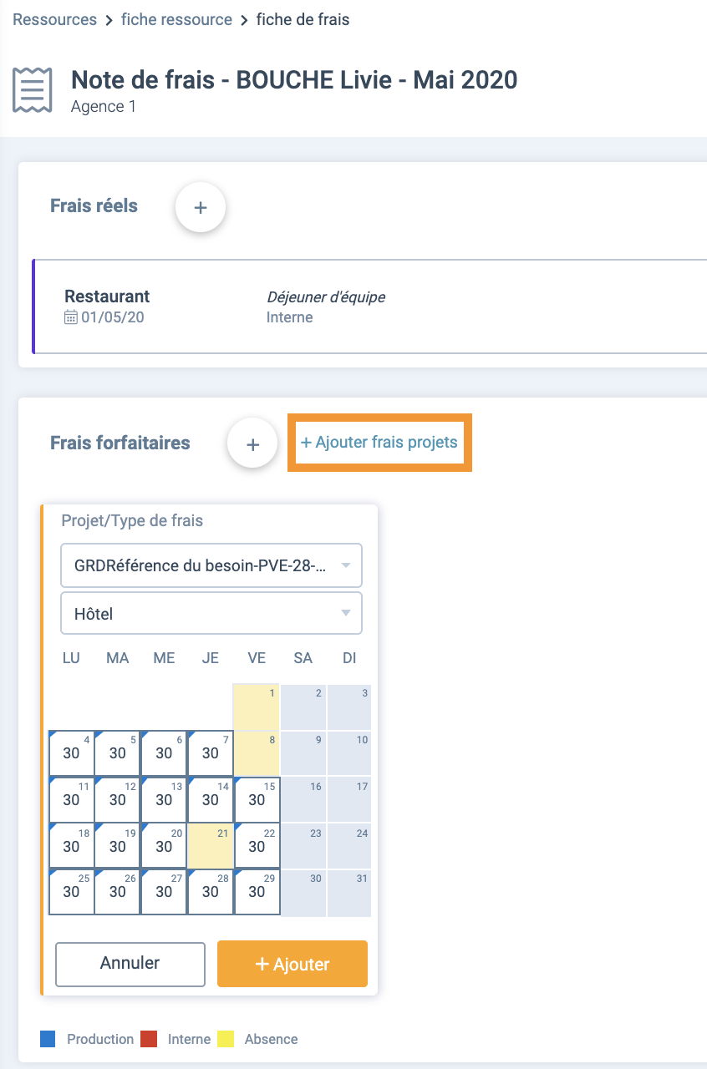This screenshot has width=707, height=1069.
Task: Open the Restaurant expense entry
Action: tap(370, 307)
